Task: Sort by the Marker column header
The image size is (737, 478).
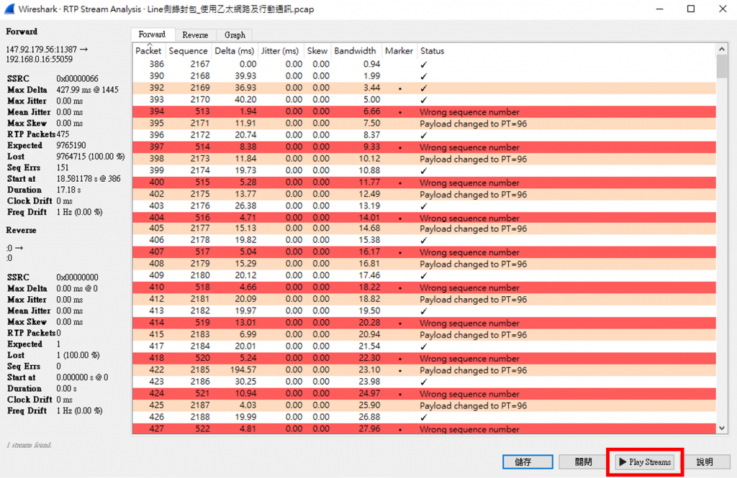Action: (399, 51)
